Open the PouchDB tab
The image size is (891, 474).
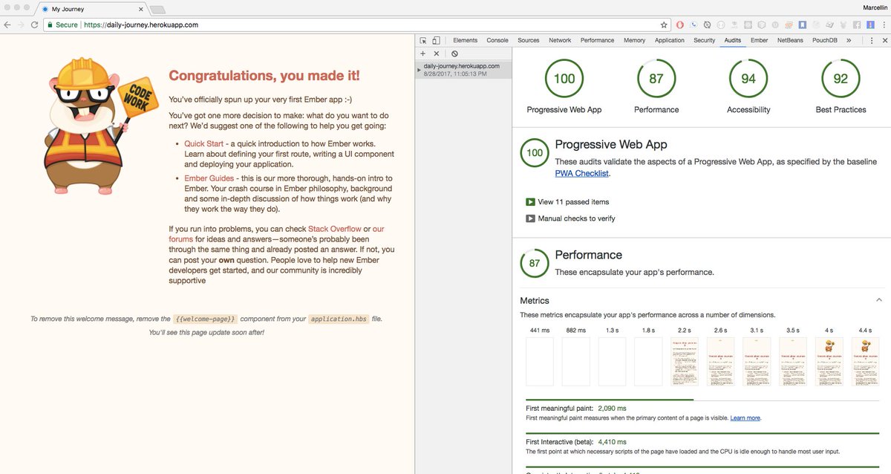coord(825,40)
